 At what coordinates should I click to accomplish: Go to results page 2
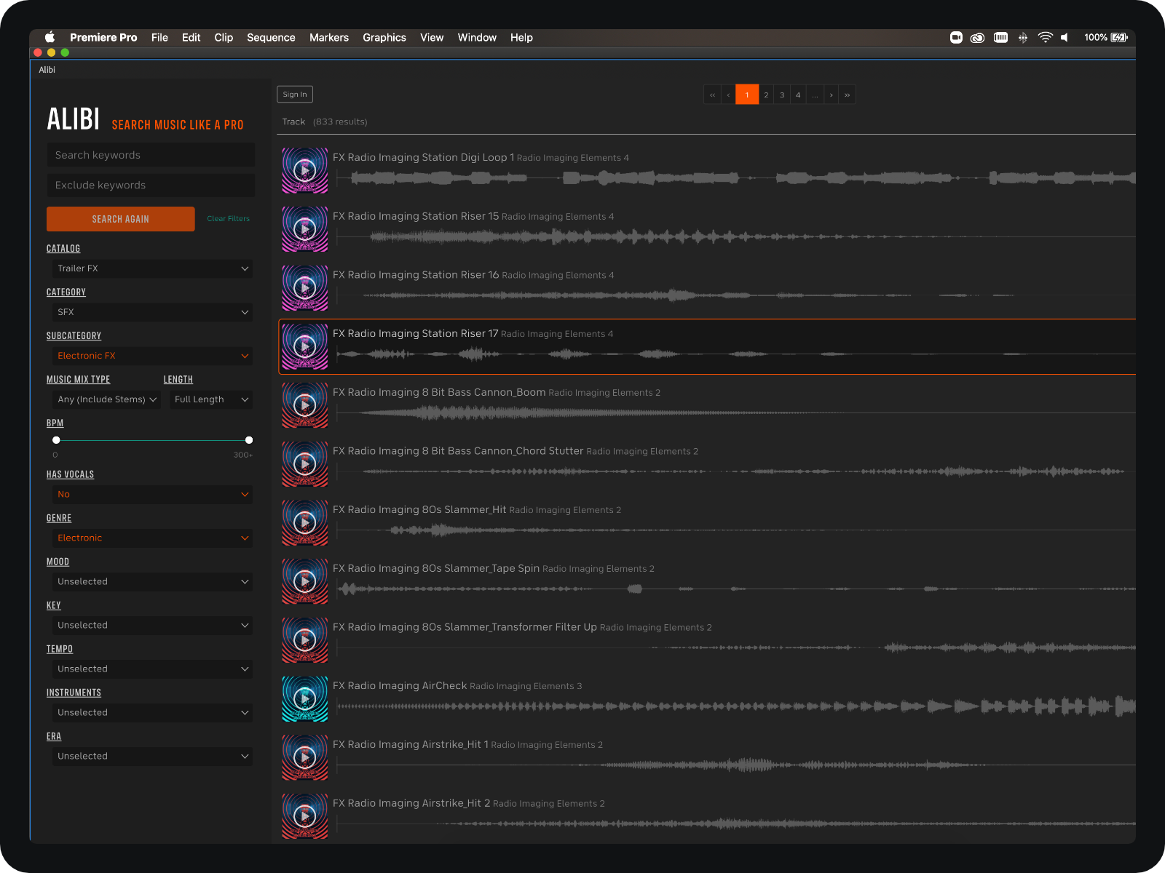tap(766, 95)
